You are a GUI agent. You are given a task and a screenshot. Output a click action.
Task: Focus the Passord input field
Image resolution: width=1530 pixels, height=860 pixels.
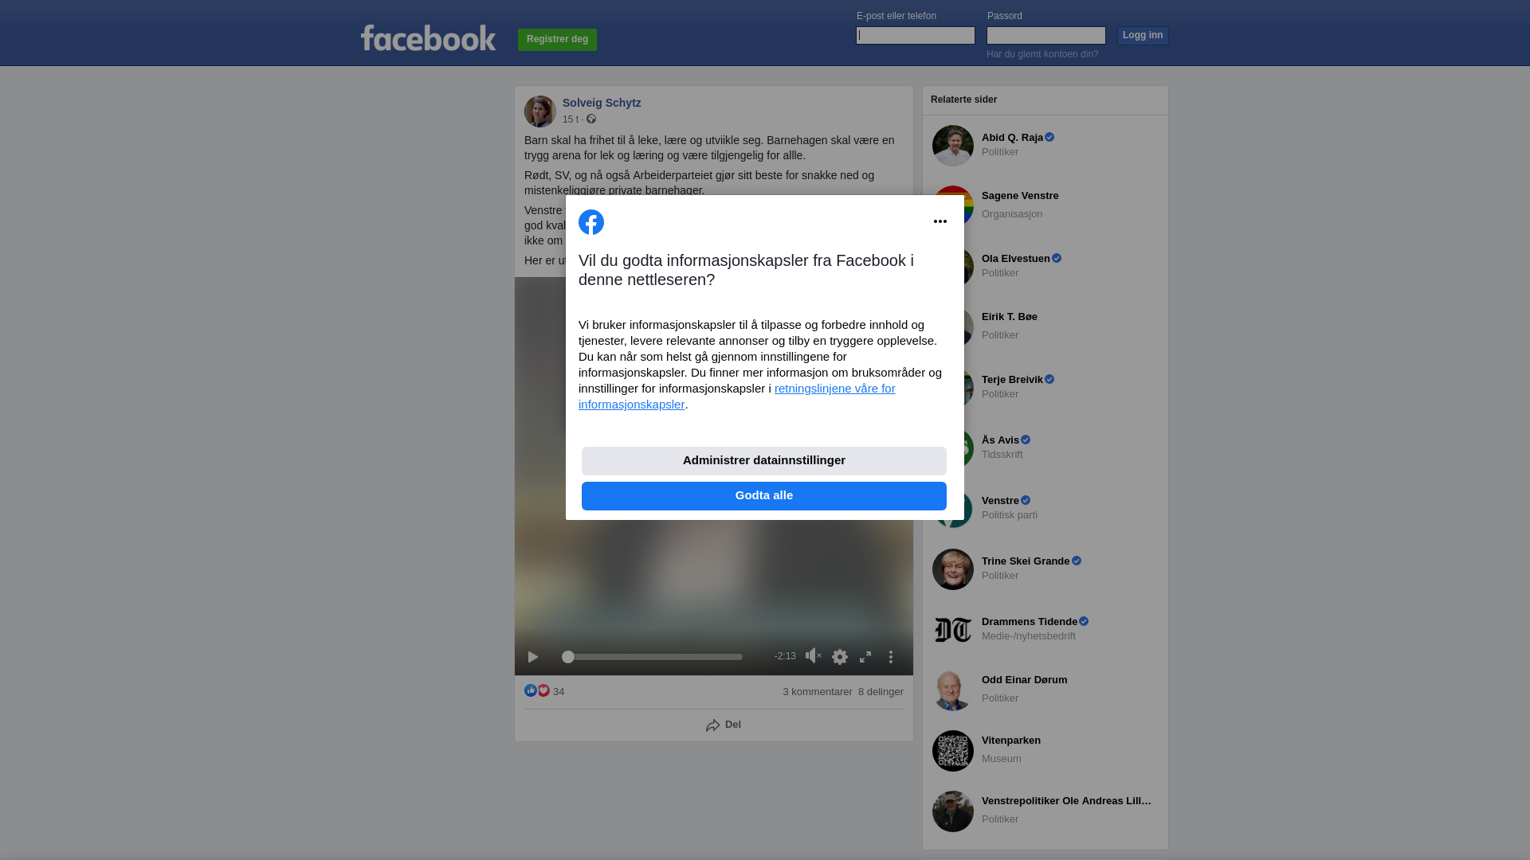[x=1046, y=35]
